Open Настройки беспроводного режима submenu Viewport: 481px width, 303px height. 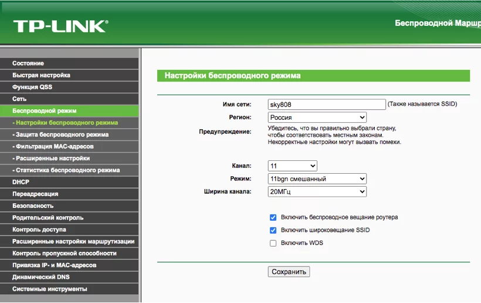point(69,123)
